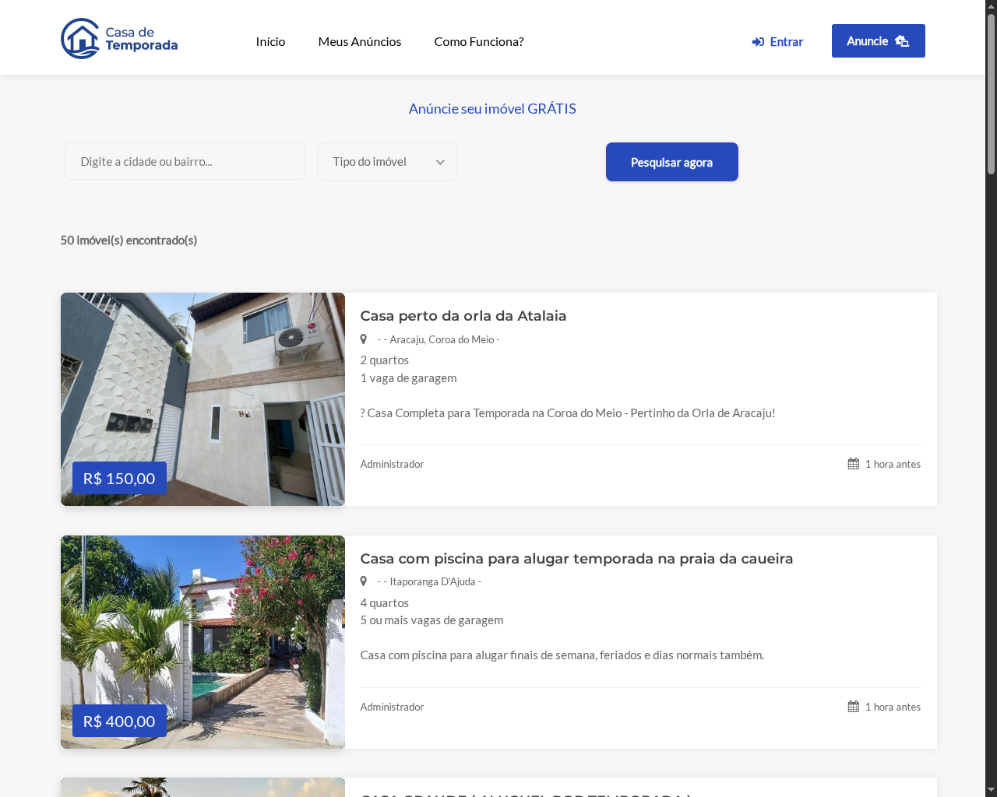The height and width of the screenshot is (797, 997).
Task: Click the house icon in the Anuncie button
Action: click(902, 41)
